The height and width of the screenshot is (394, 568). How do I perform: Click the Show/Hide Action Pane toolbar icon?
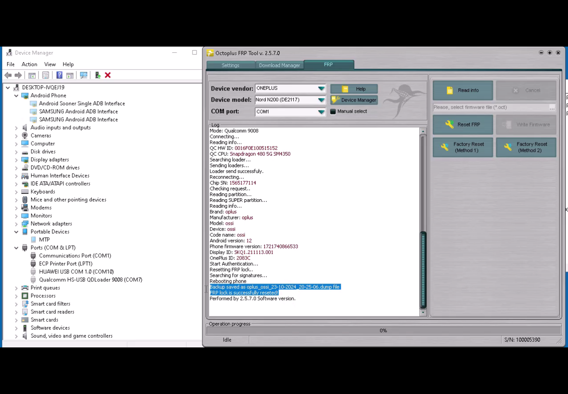70,75
